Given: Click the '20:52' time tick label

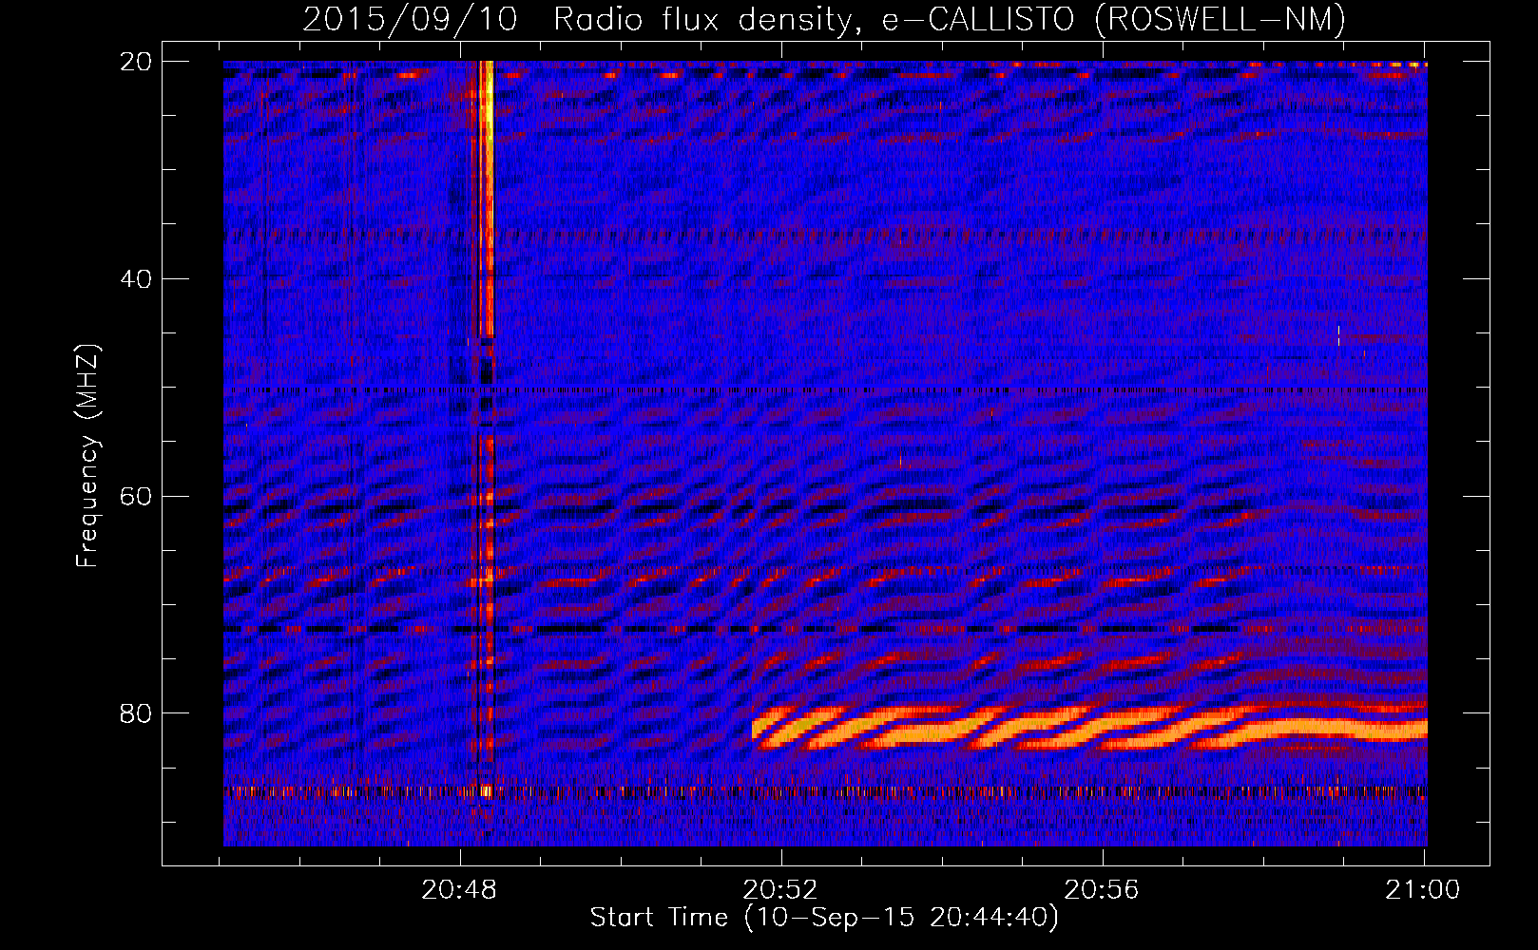Looking at the screenshot, I should coord(780,889).
